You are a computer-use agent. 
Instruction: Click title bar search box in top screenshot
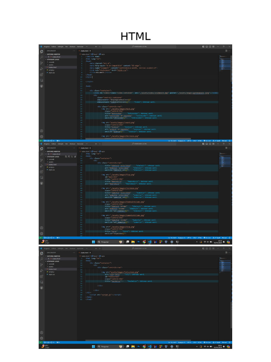139,47
